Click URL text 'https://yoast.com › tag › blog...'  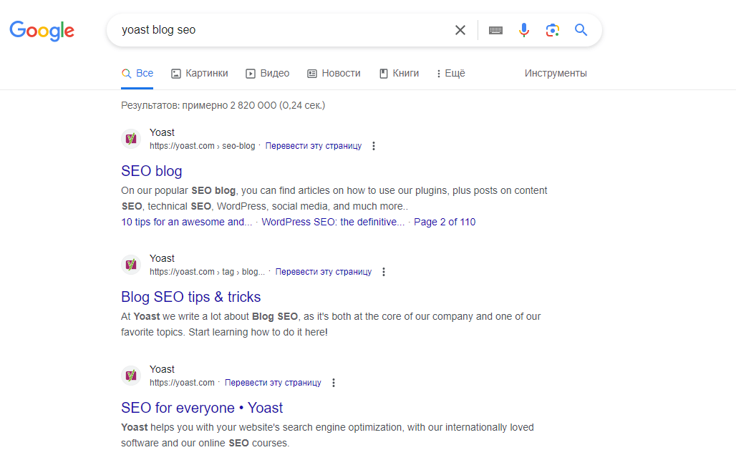[x=207, y=272]
